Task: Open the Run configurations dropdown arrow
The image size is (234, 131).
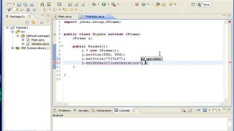Action: click(108, 4)
